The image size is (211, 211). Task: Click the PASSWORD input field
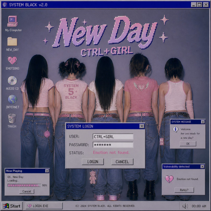click(x=113, y=145)
